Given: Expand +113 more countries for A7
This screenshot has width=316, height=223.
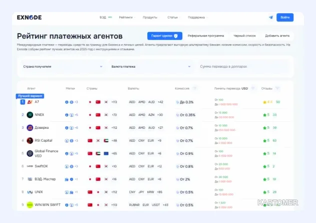Looking at the screenshot, I should coord(114,102).
